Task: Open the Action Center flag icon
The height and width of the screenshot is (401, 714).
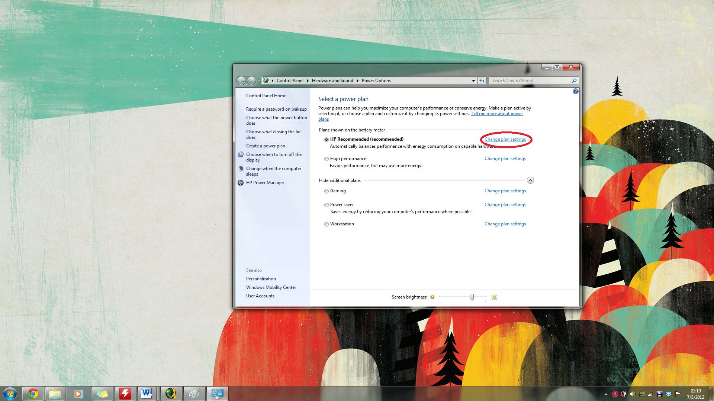Action: point(677,394)
